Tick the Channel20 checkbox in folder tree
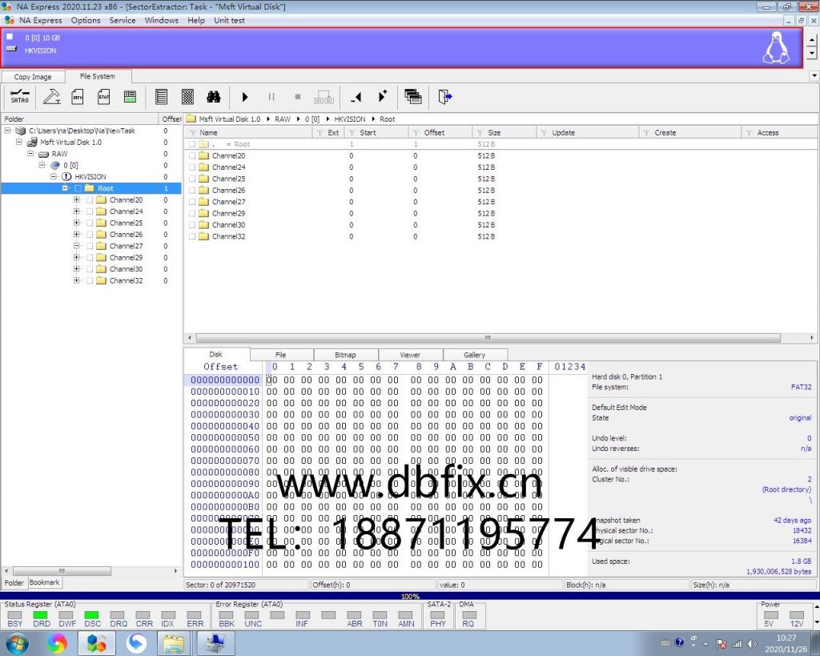This screenshot has height=656, width=820. (90, 199)
